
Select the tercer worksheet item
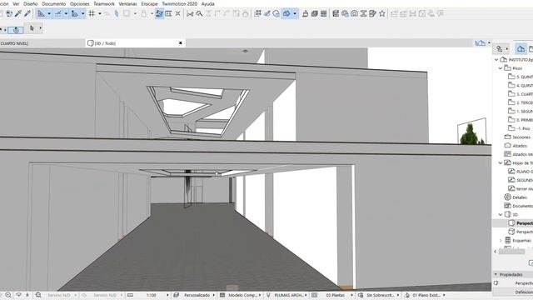pos(521,188)
